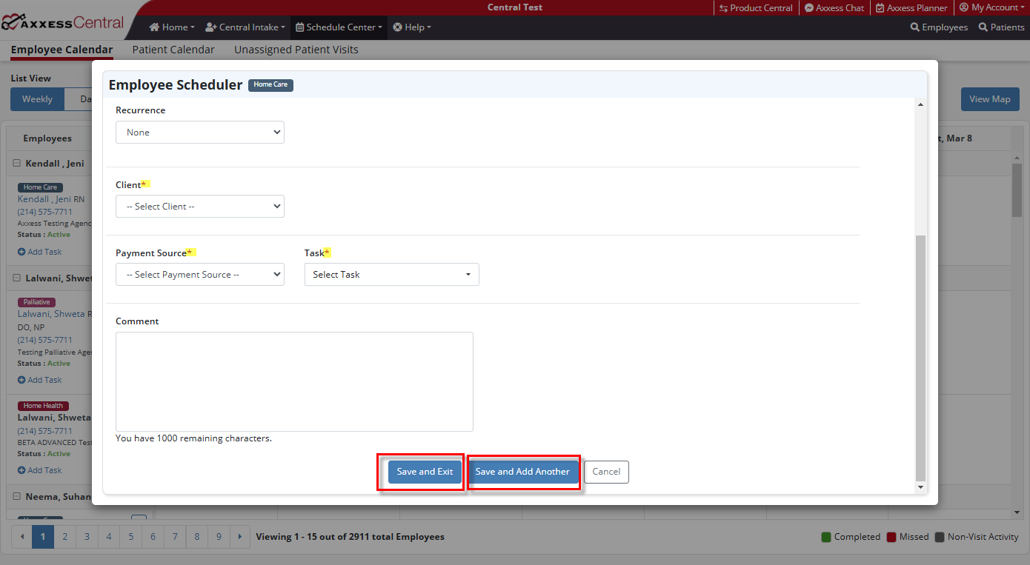Image resolution: width=1030 pixels, height=565 pixels.
Task: Go to page 9
Action: coord(219,537)
